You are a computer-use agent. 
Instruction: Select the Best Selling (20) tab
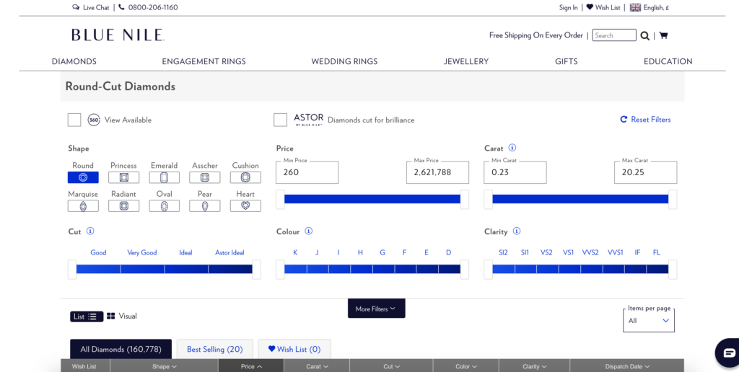[x=214, y=349]
